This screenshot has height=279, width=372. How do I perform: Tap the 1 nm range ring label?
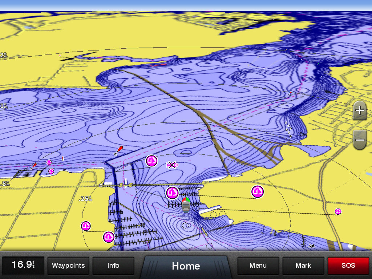point(4,106)
